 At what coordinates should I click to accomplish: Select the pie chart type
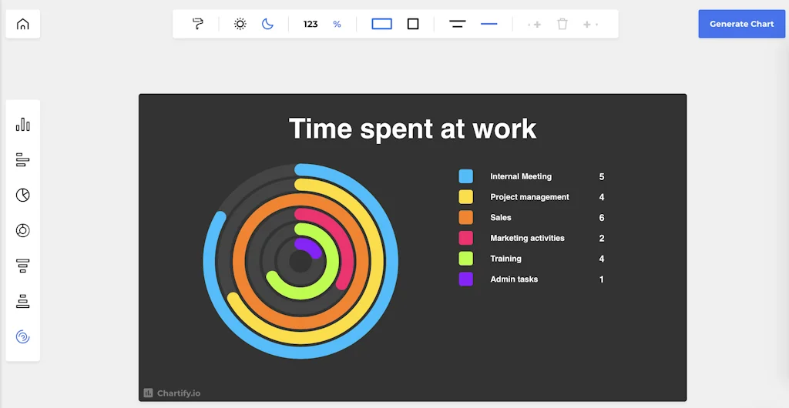[x=22, y=195]
